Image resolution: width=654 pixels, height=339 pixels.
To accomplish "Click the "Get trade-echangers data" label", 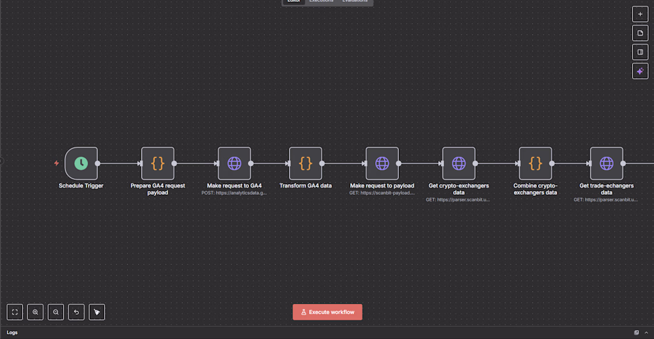I will click(x=606, y=189).
